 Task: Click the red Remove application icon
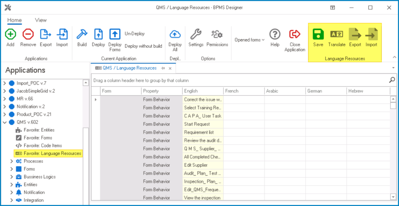[x=28, y=35]
